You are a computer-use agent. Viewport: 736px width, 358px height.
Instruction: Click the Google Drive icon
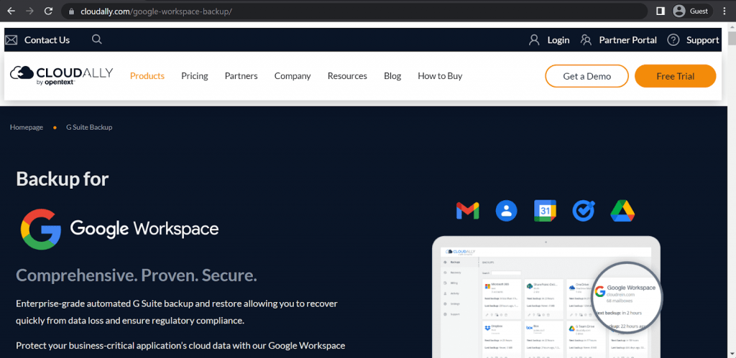coord(622,211)
